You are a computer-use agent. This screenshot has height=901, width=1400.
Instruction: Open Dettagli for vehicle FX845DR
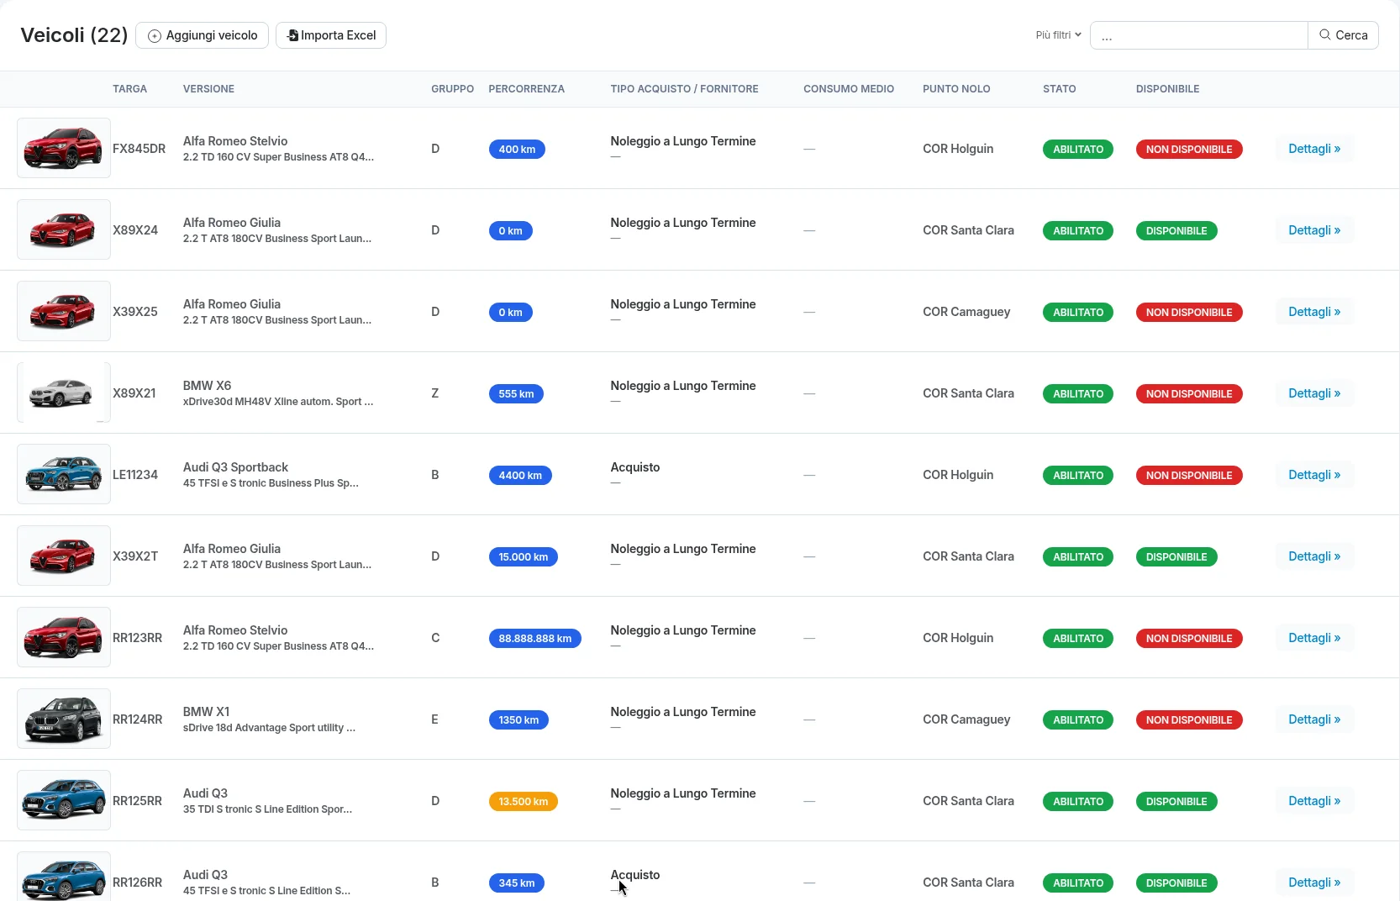1314,149
